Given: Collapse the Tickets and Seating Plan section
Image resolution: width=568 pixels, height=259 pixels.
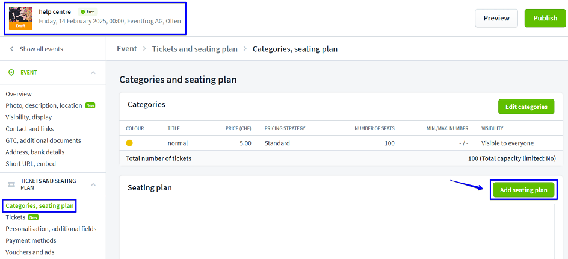Looking at the screenshot, I should (x=93, y=184).
